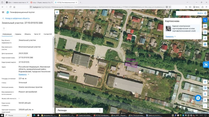
Task: Switch to the Части ЗУ tab
Action: point(37,34)
